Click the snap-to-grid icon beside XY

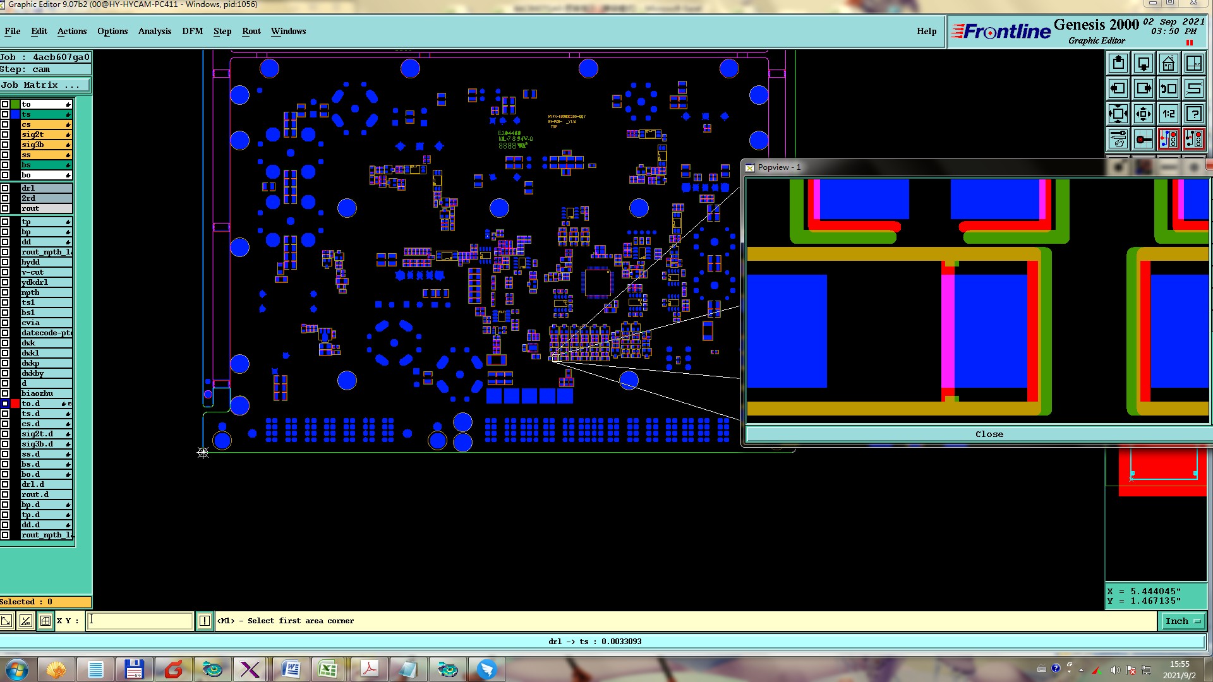[x=45, y=621]
